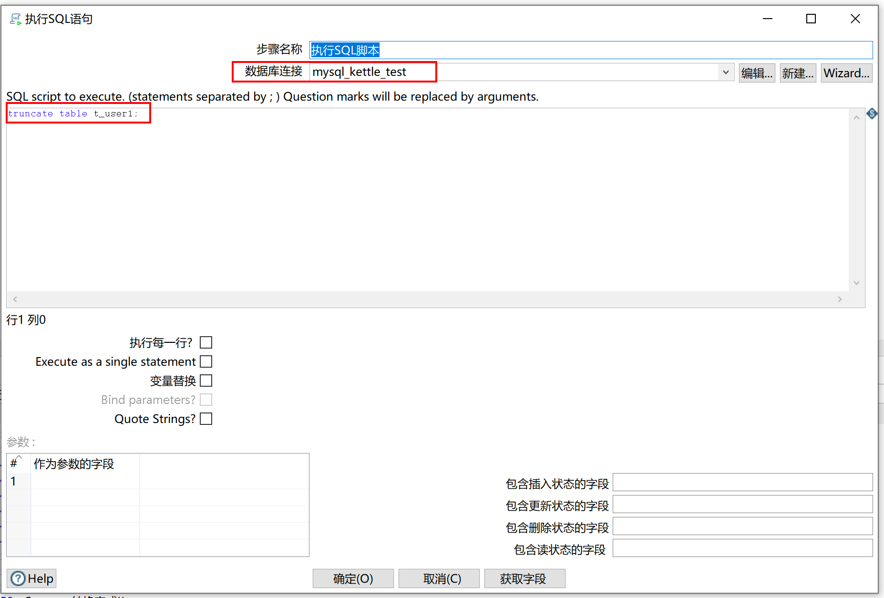The height and width of the screenshot is (598, 884).
Task: Close the 执行SQL语句 dialog
Action: coord(855,19)
